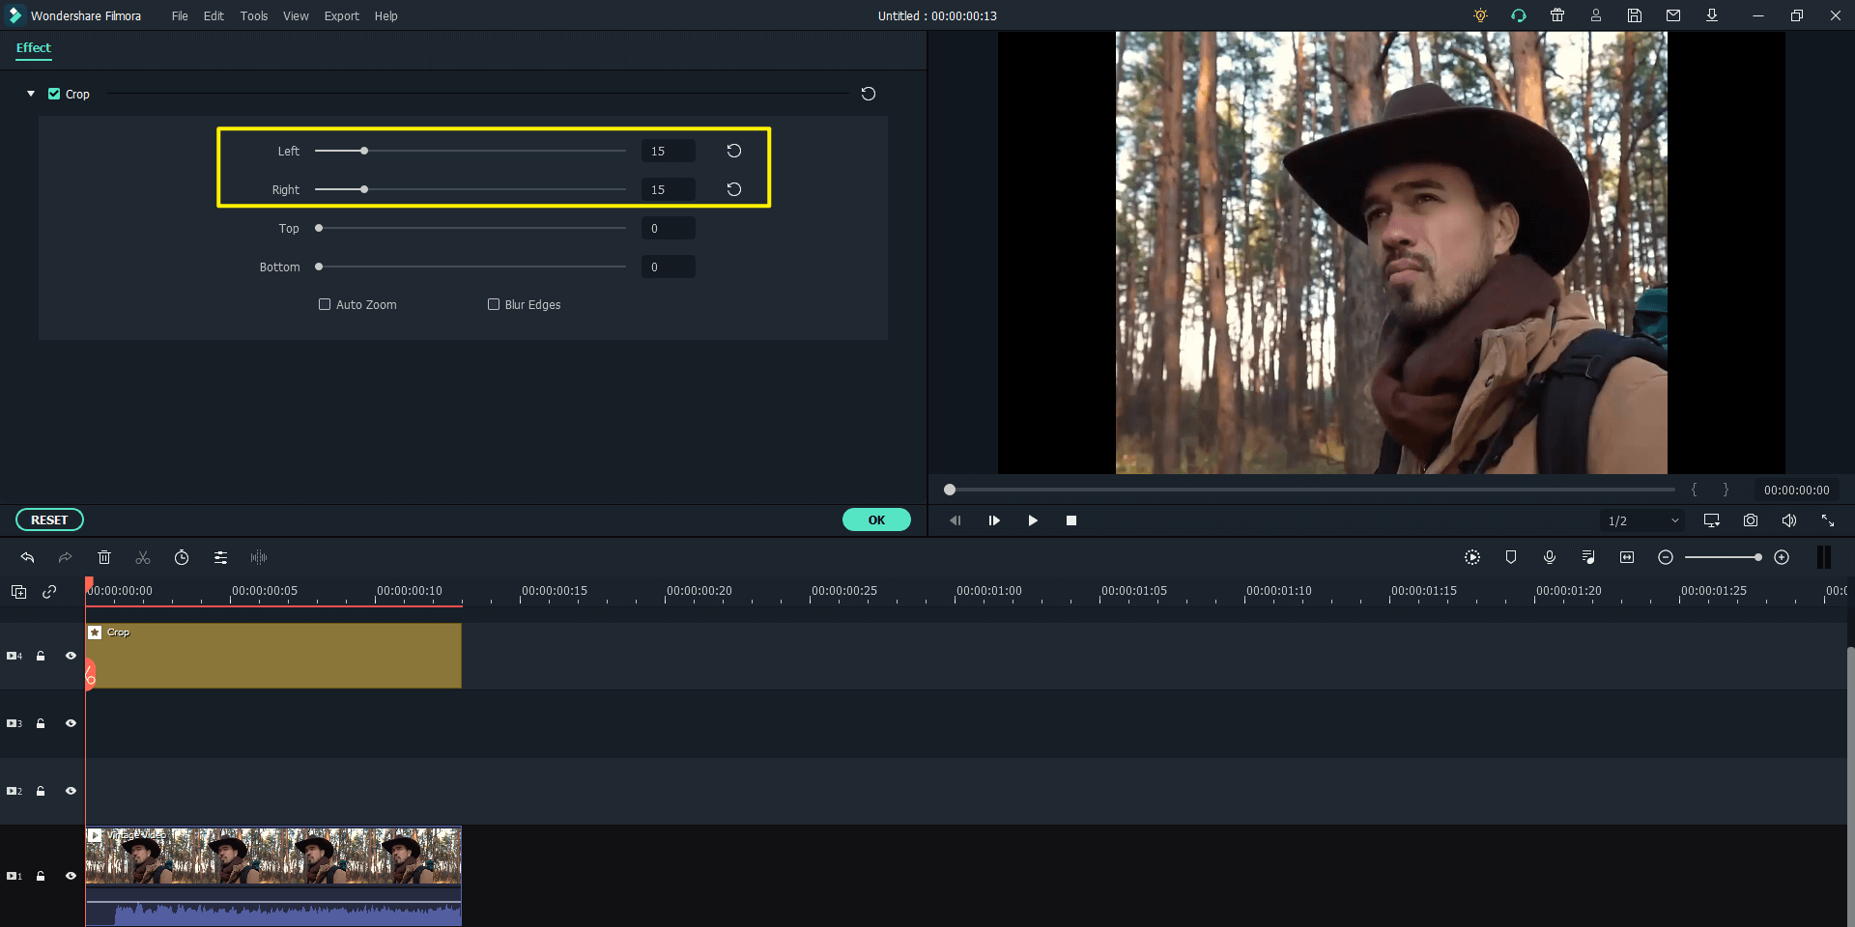Lock track 1
The height and width of the screenshot is (927, 1855).
[x=41, y=876]
